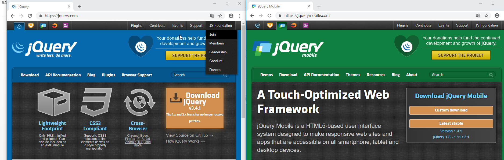This screenshot has width=504, height=160.
Task: Open Chrome three-dot menu in left window
Action: coord(240,16)
